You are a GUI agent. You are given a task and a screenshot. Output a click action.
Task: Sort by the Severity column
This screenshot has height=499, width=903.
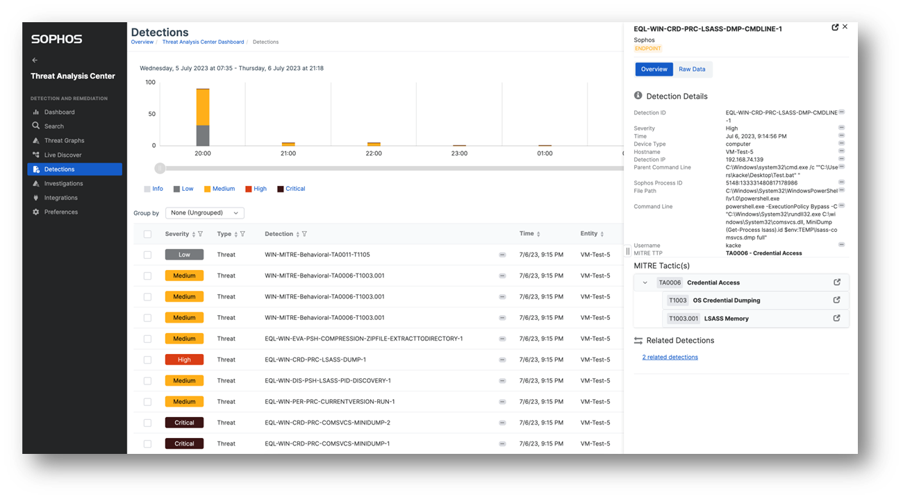pos(194,235)
